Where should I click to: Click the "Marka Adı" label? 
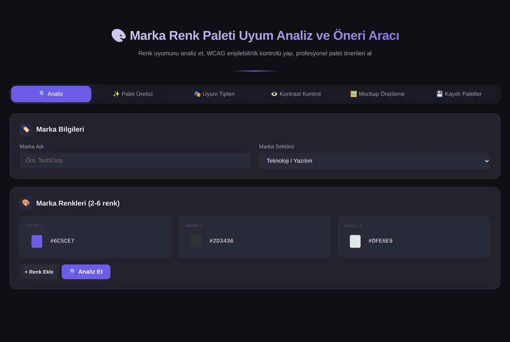tap(31, 147)
